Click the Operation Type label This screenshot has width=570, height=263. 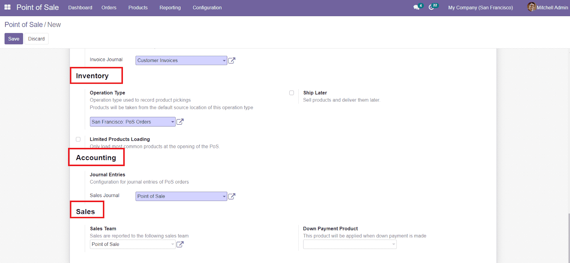click(x=107, y=93)
